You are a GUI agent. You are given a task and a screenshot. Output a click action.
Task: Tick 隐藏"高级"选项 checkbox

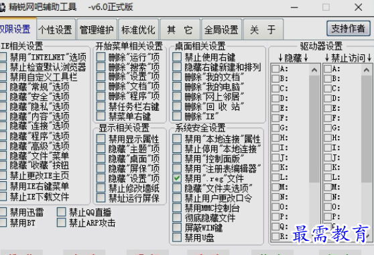(x=3, y=146)
